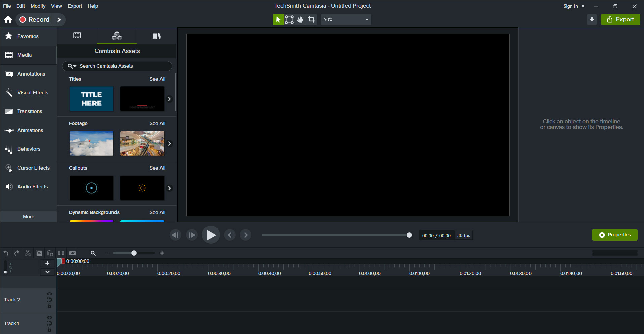Open the Media Bin filmstrip tab

[77, 36]
